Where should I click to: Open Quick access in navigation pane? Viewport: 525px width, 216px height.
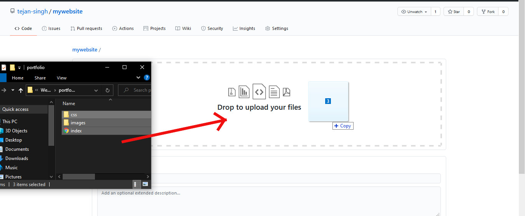(15, 109)
